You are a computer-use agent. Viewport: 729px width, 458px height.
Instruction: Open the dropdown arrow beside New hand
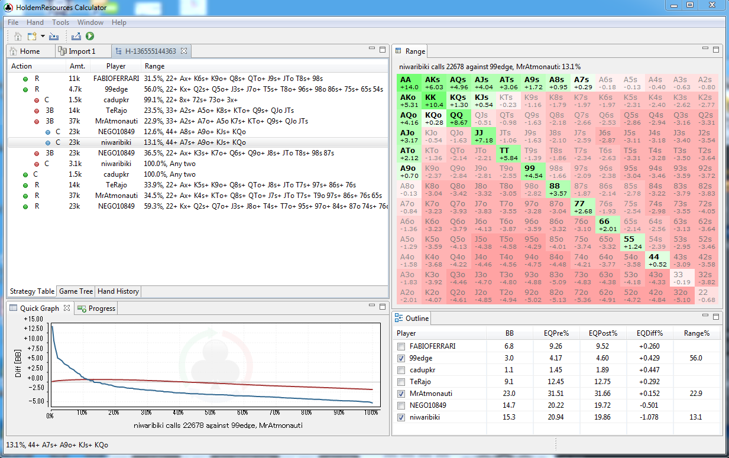pos(43,37)
